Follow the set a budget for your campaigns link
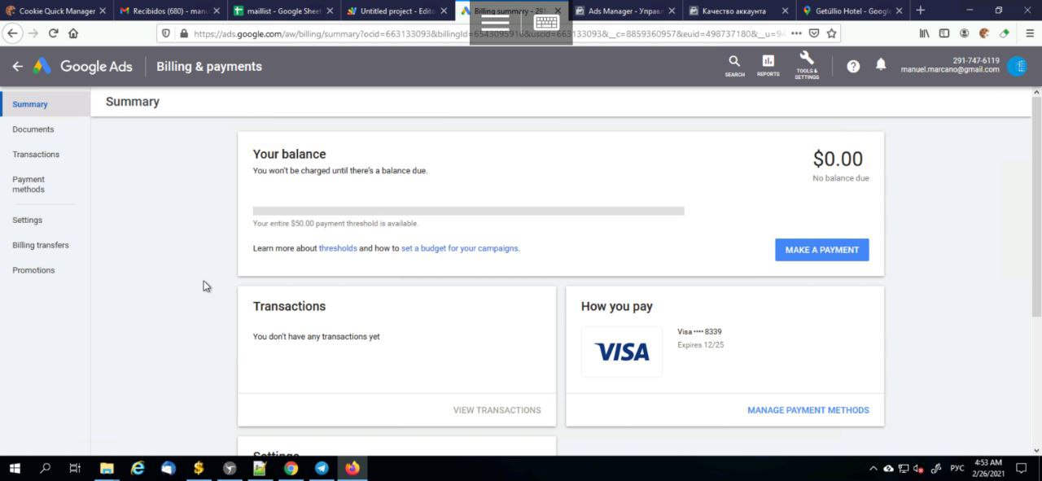Screen dimensions: 1042x481 (x=460, y=248)
